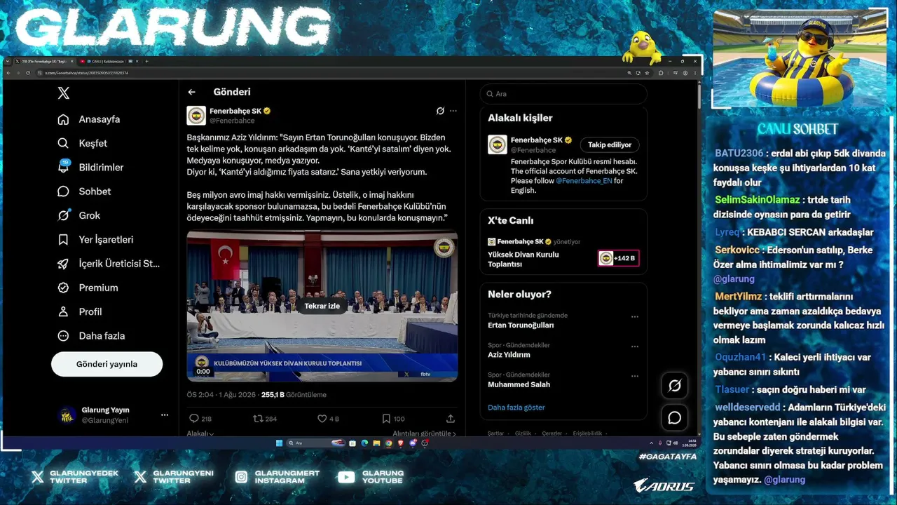Open Şartlar footer link

pyautogui.click(x=495, y=433)
